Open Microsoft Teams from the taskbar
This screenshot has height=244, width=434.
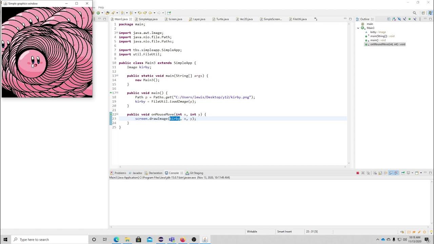click(172, 240)
